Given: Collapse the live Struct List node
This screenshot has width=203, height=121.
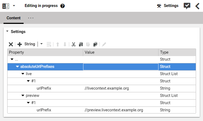Looking at the screenshot, I should (x=23, y=74).
